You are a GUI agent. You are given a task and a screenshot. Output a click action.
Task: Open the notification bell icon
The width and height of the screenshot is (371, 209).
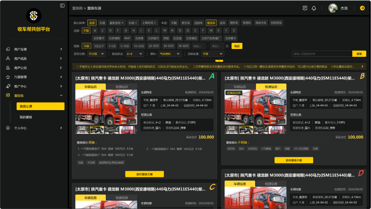coord(314,8)
